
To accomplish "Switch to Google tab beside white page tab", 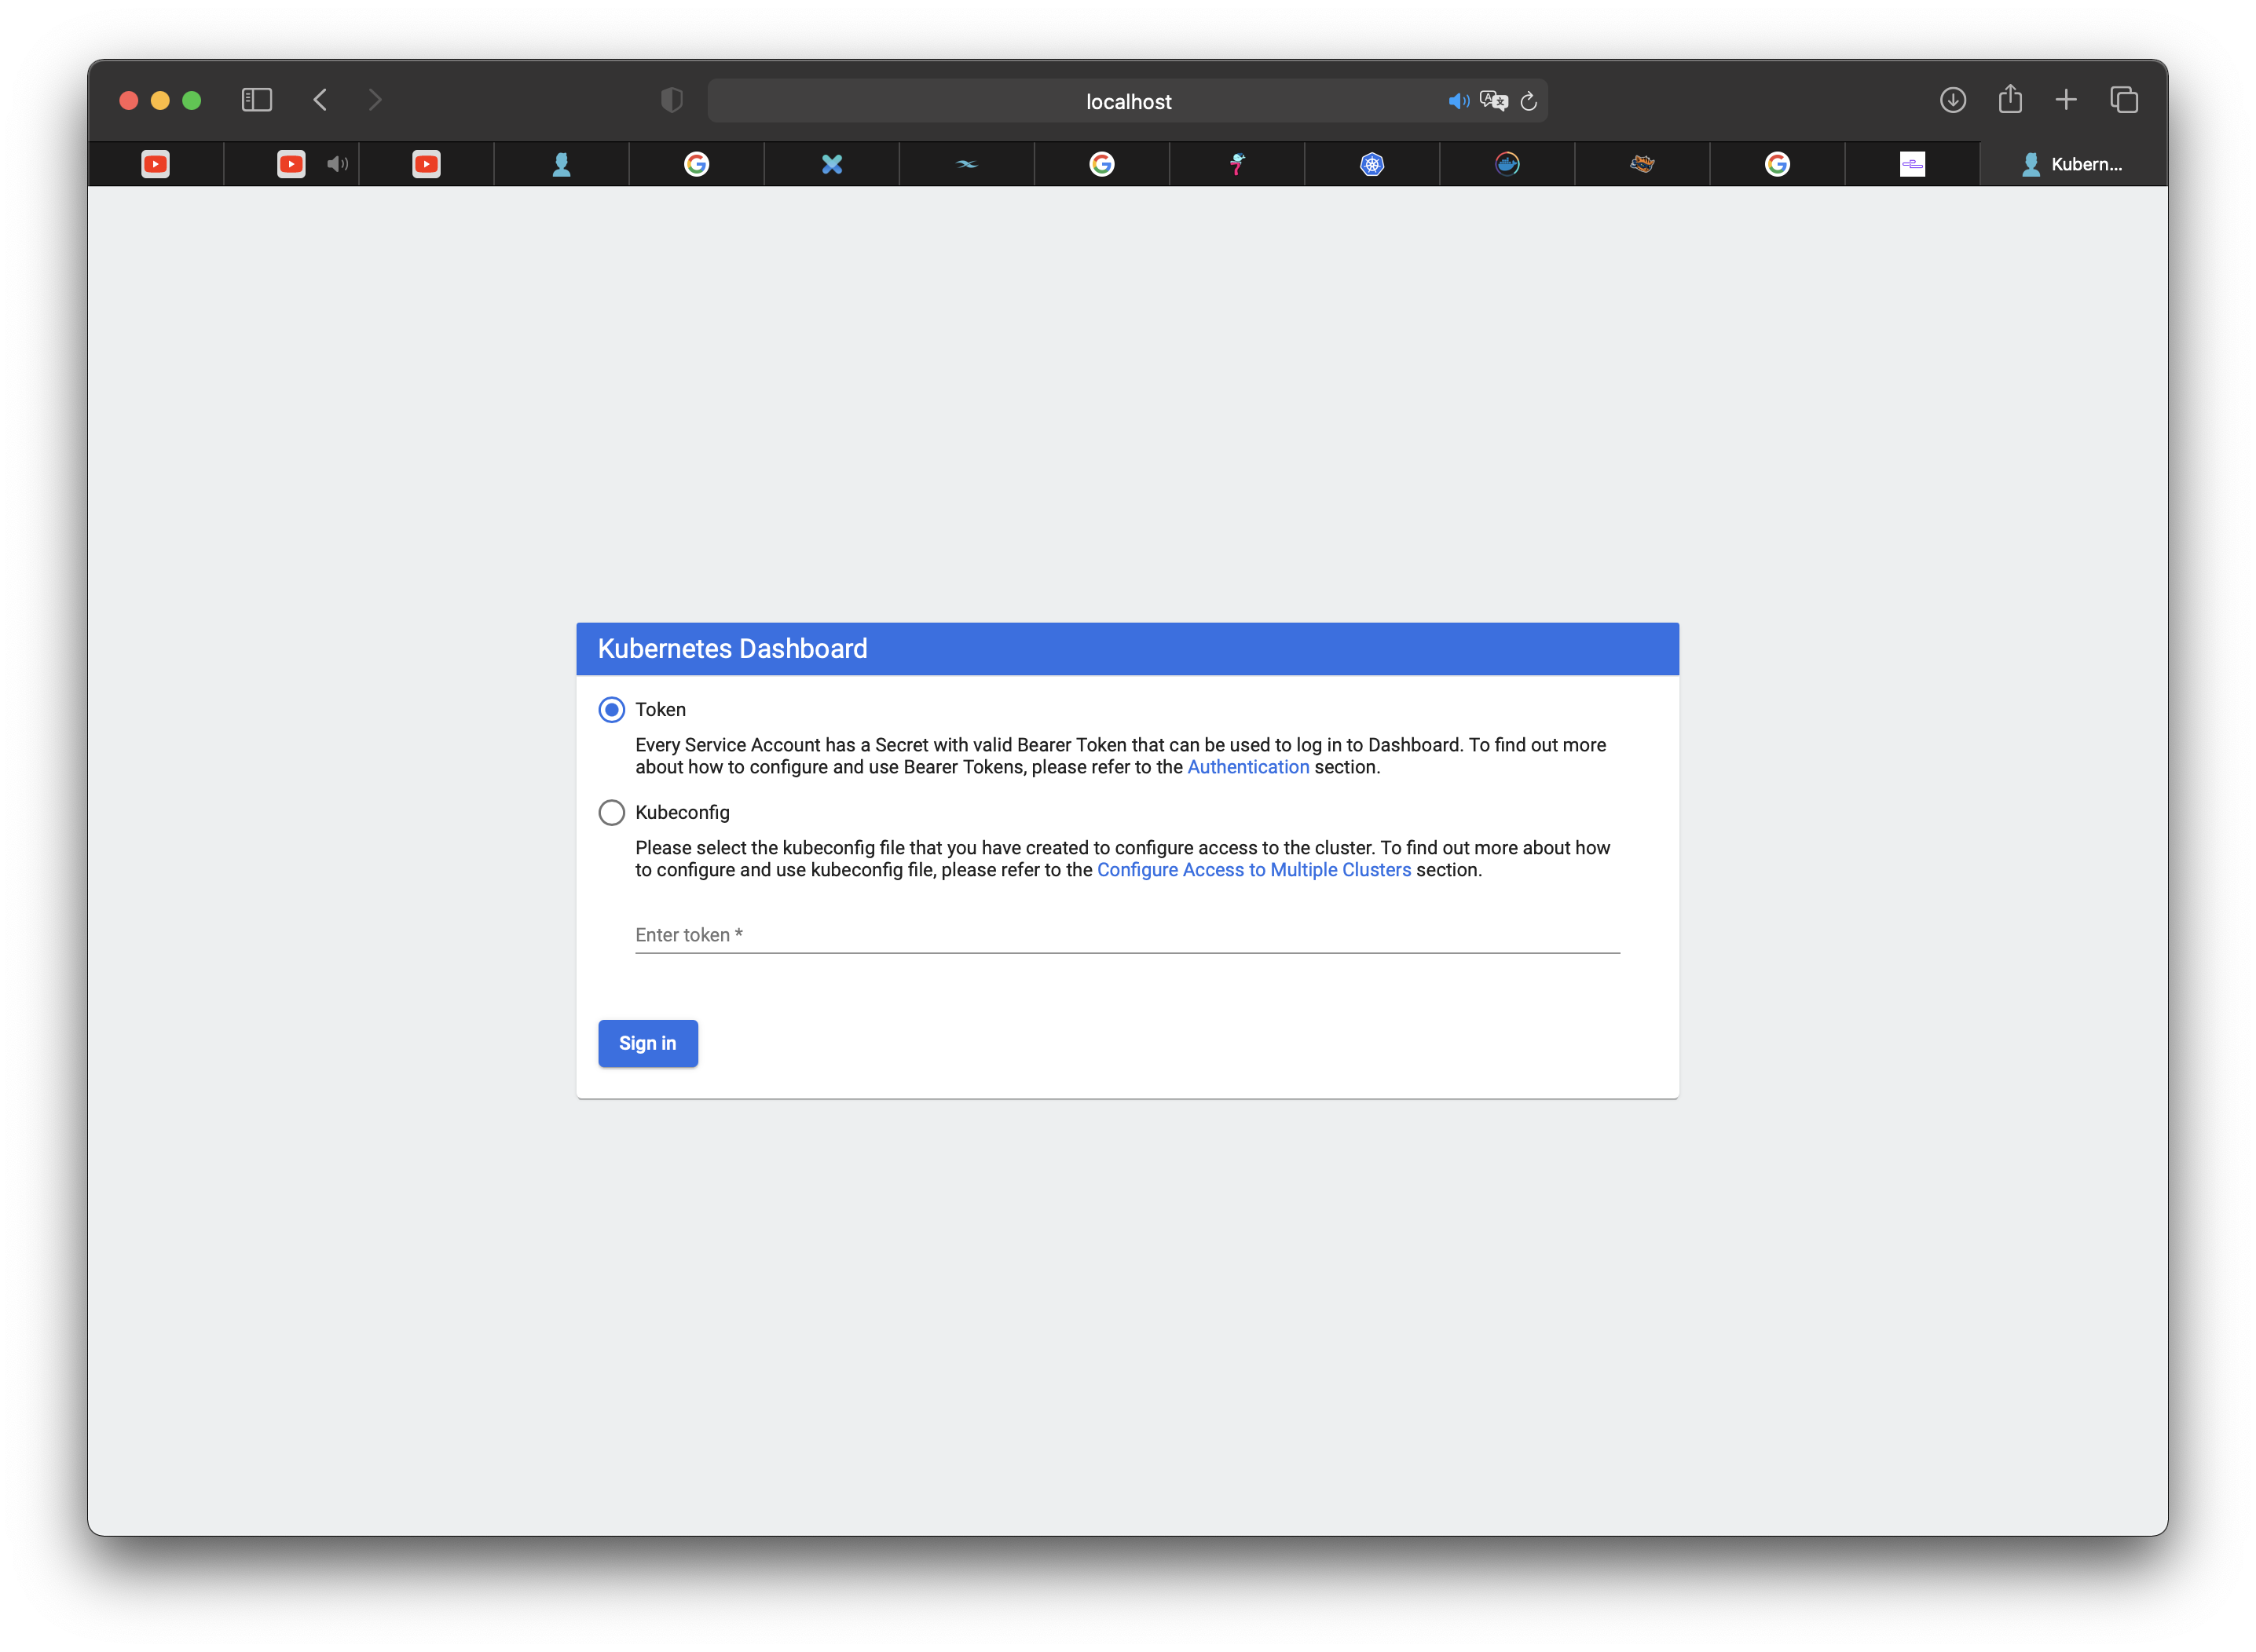I will [x=1777, y=164].
